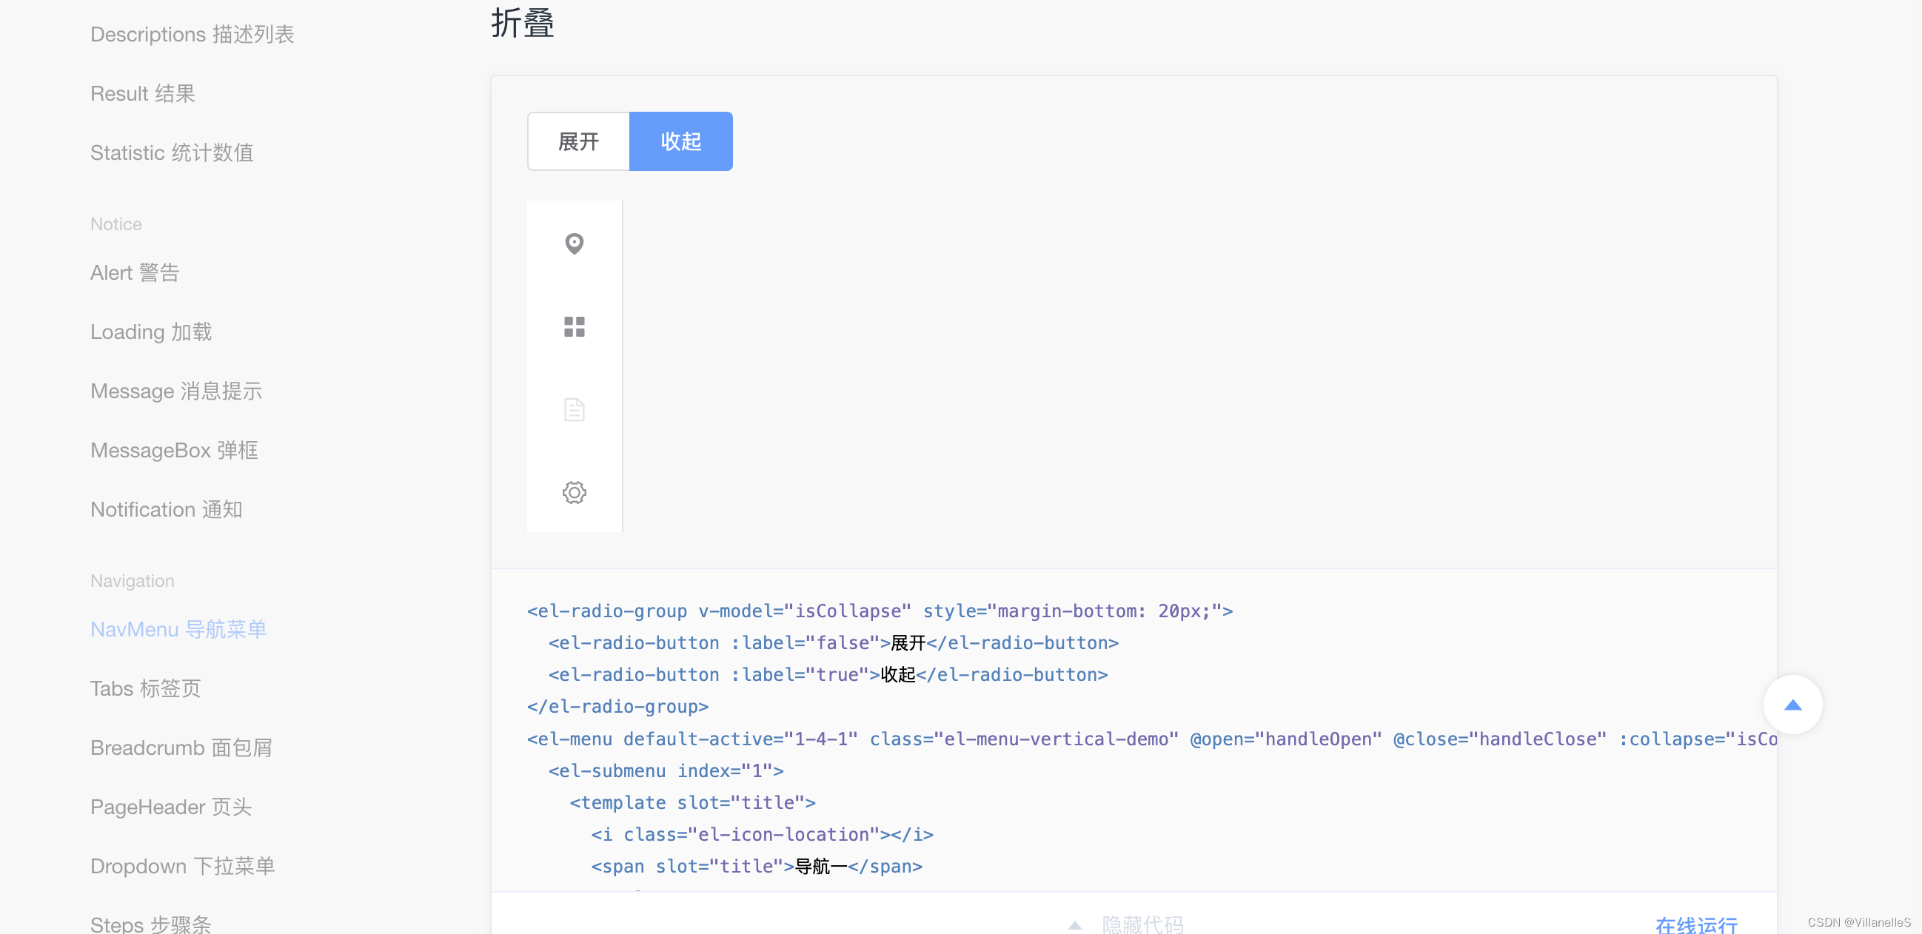Click the code line with el-menu default-active
The image size is (1922, 934).
click(1152, 739)
